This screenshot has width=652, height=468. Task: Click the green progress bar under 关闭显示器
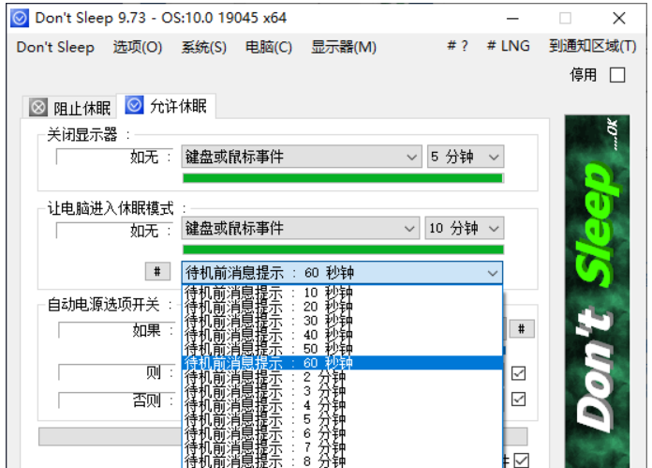(343, 178)
